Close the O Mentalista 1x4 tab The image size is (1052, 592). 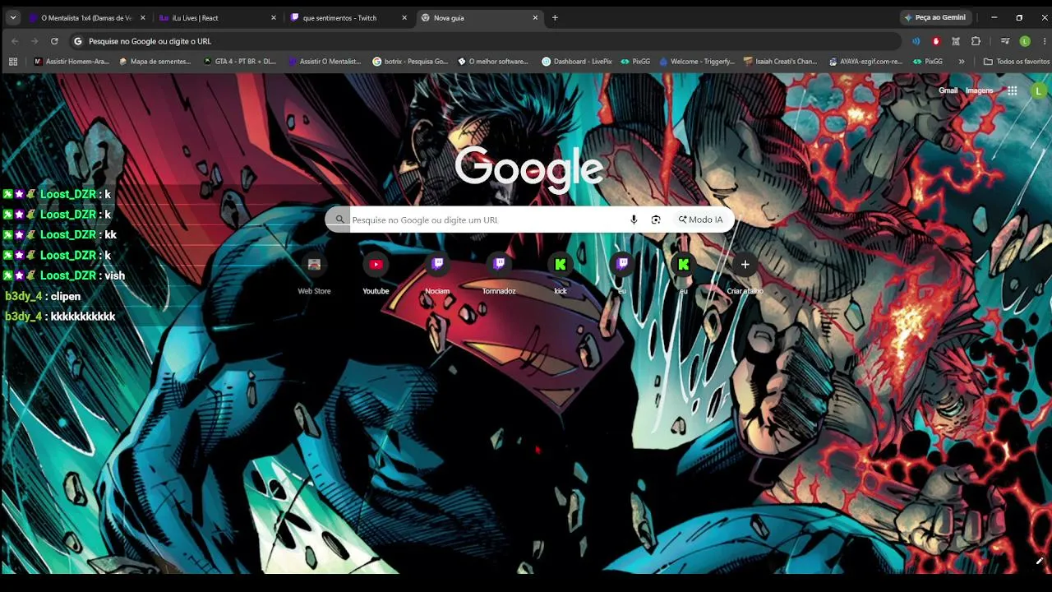(142, 17)
